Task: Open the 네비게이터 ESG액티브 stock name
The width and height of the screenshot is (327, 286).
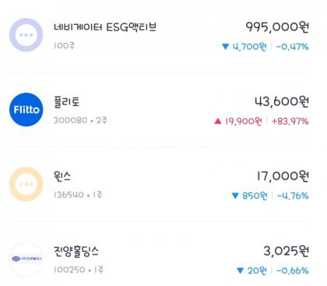Action: point(105,27)
